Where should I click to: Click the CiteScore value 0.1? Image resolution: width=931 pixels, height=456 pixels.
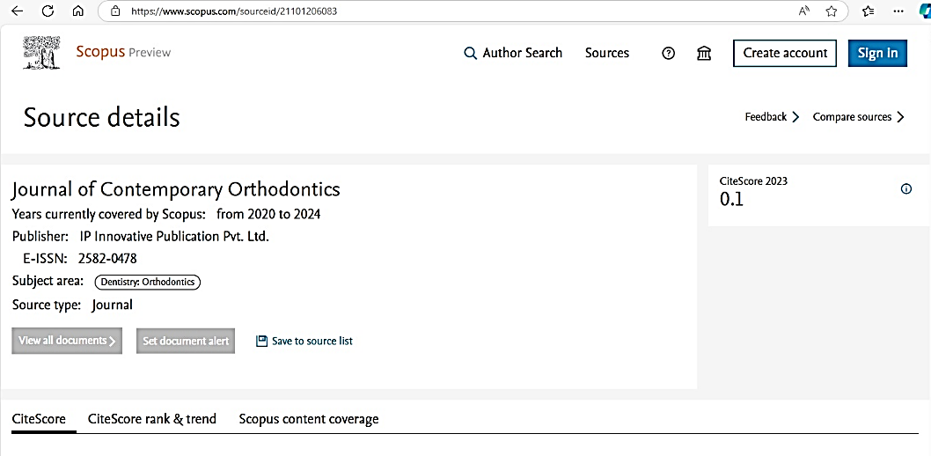[x=731, y=200]
